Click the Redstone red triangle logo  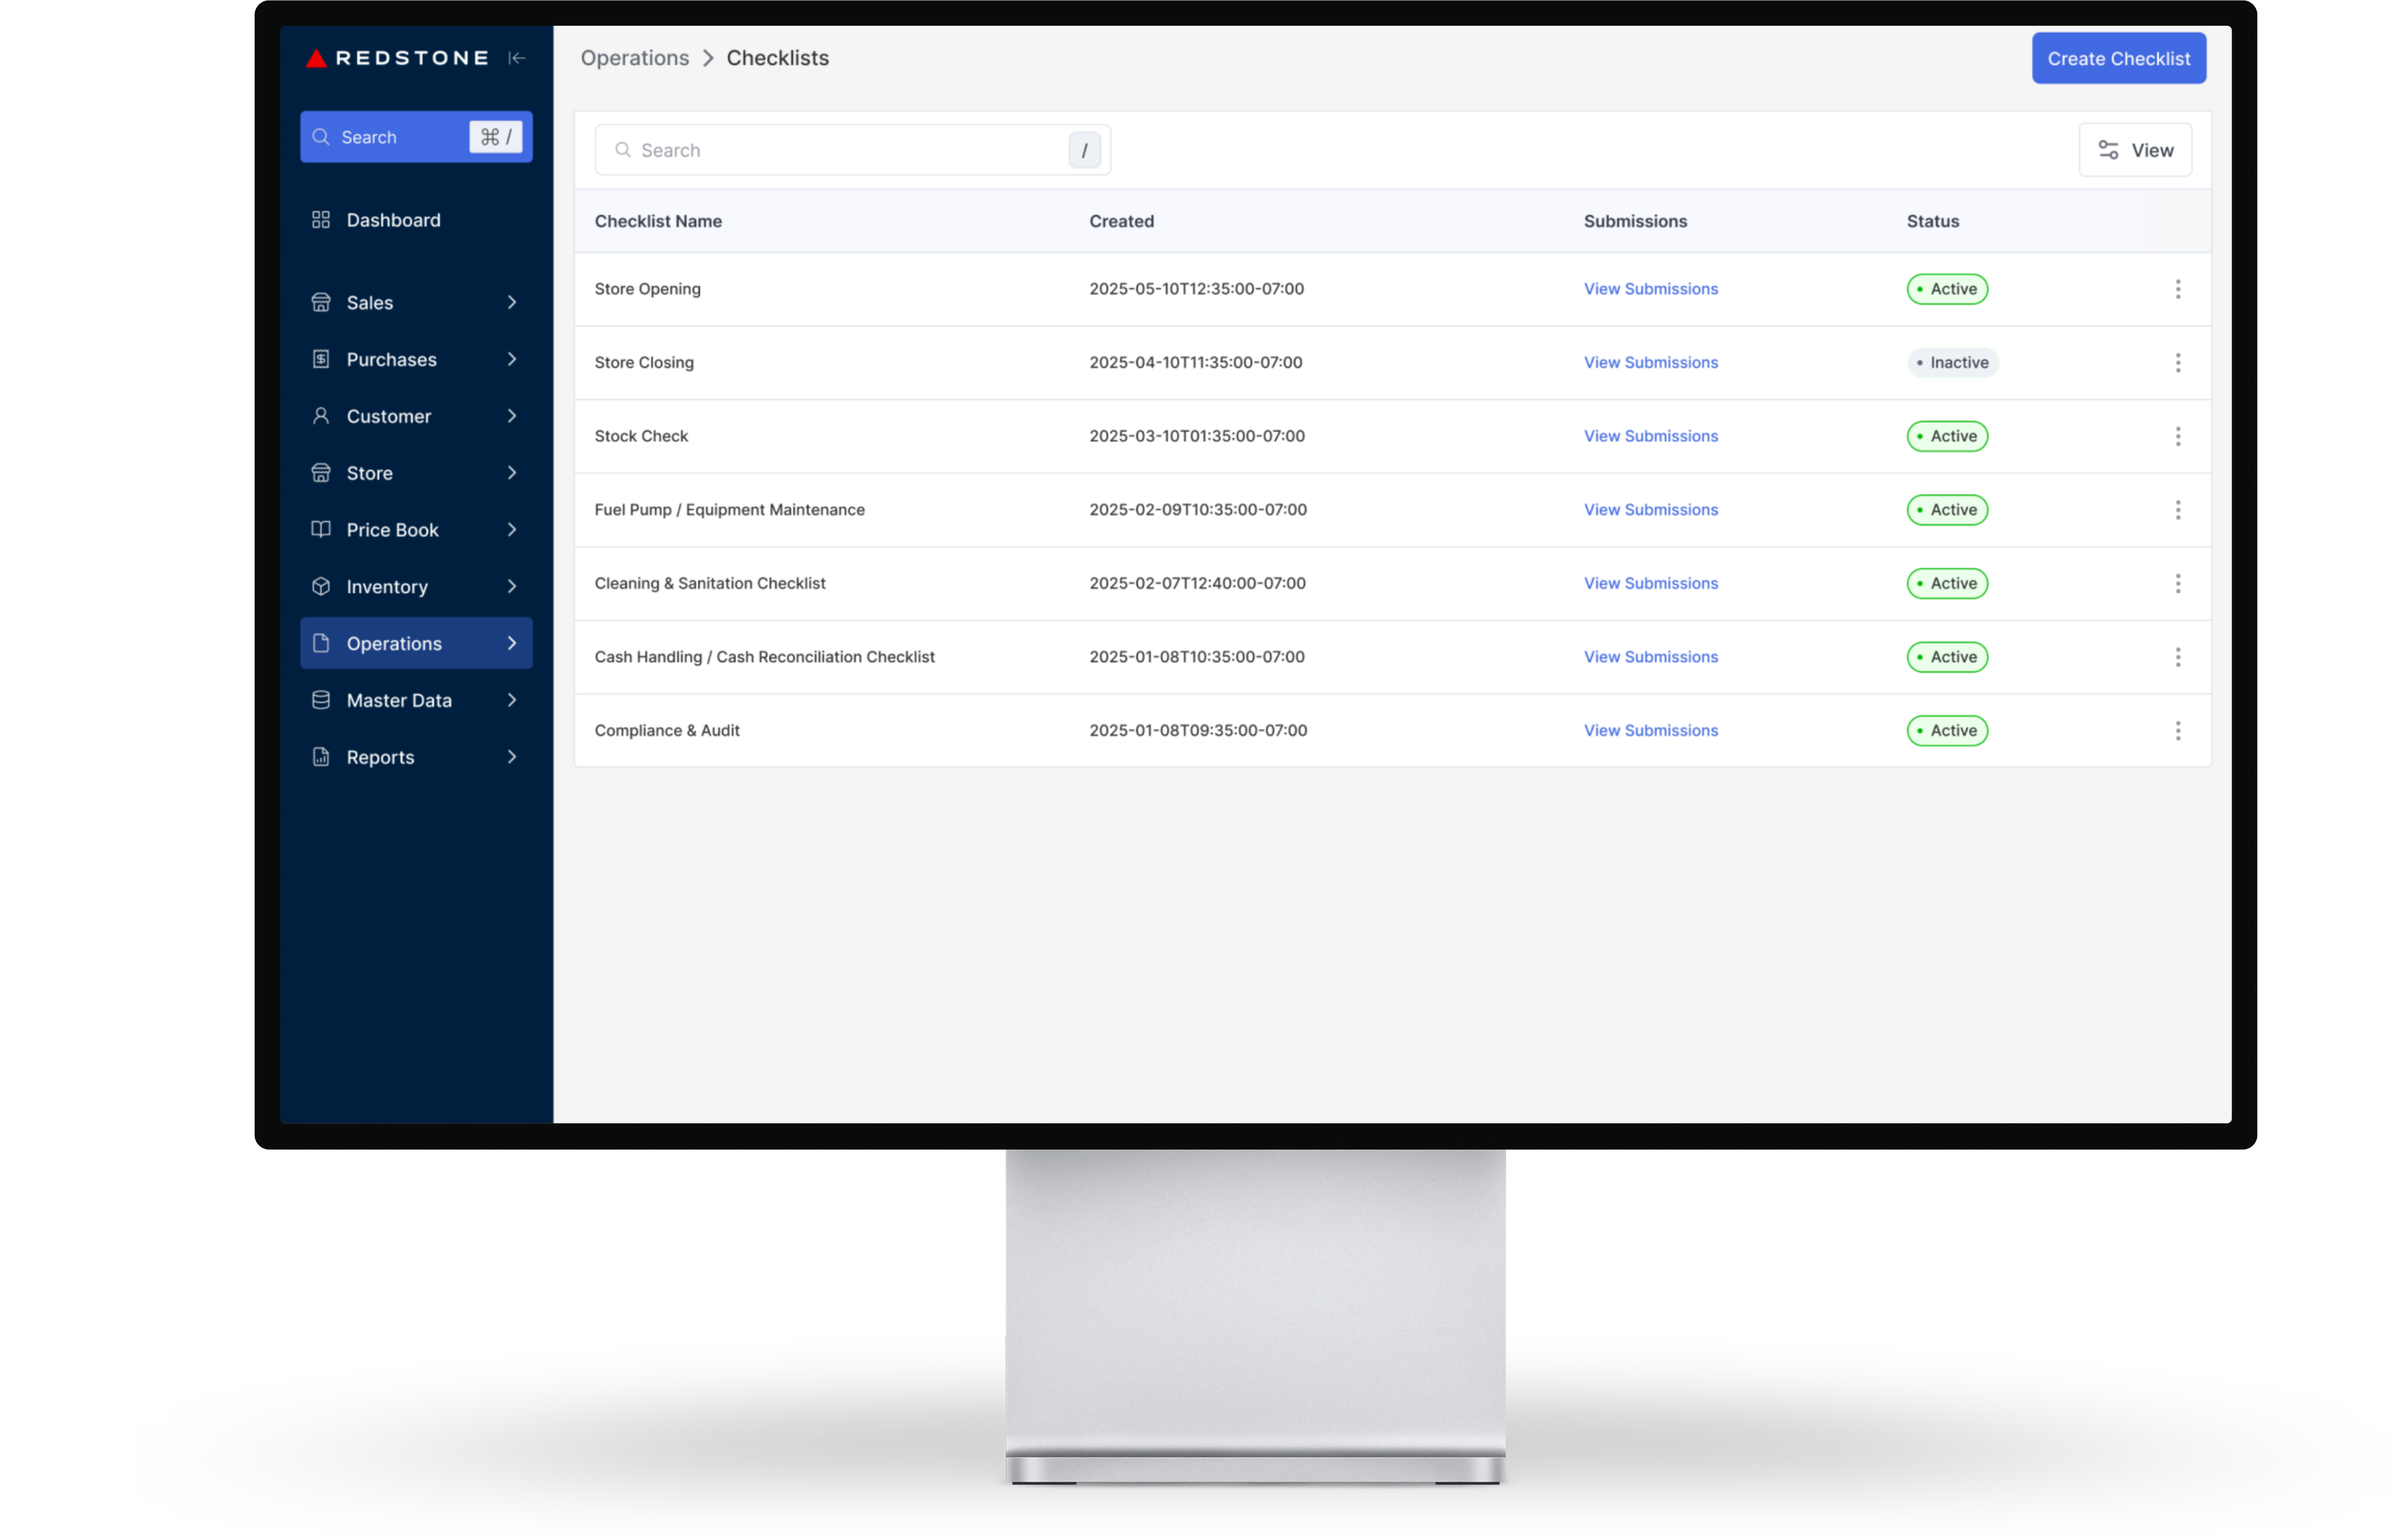point(316,58)
